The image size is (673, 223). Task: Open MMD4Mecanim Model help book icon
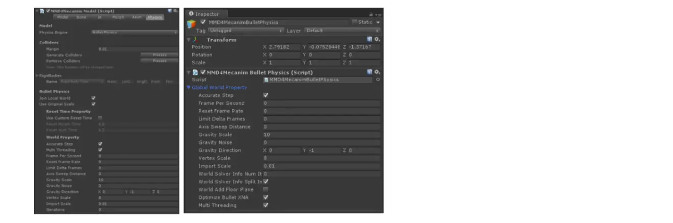pos(170,11)
